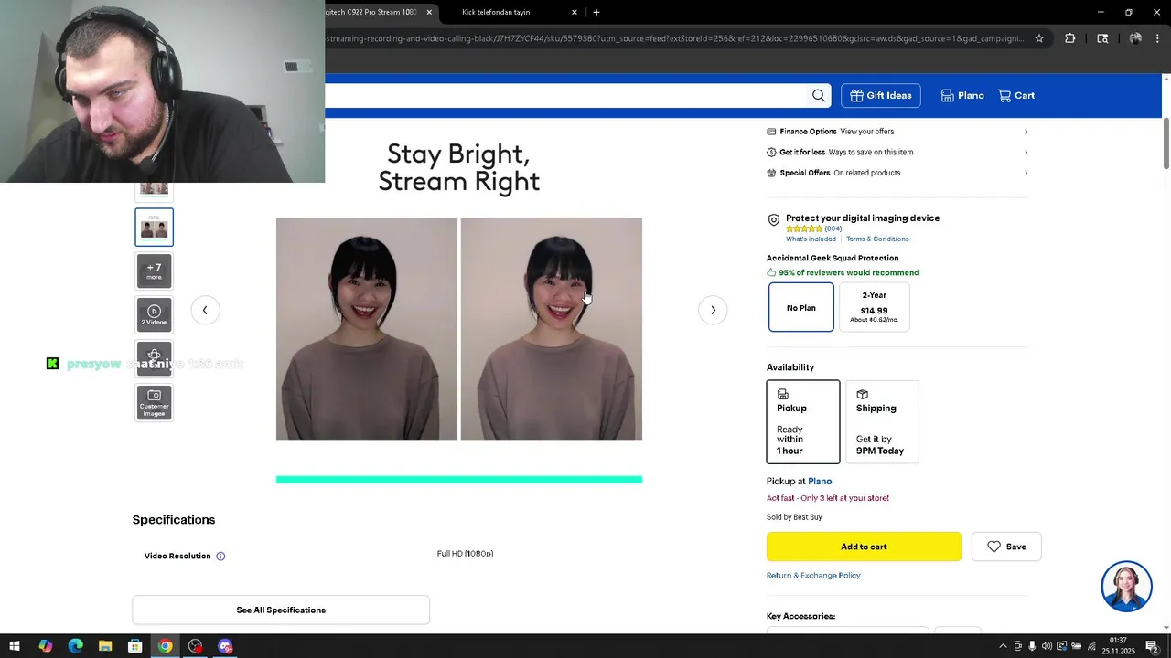
Task: Save the item with the heart button
Action: (x=1006, y=547)
